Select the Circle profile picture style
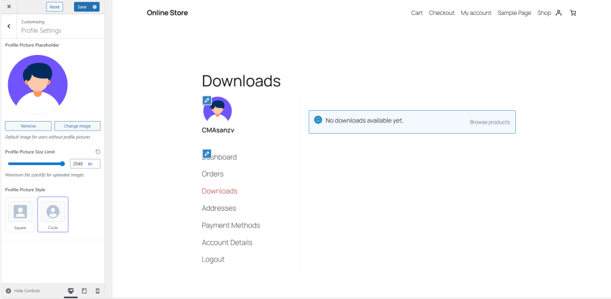The width and height of the screenshot is (611, 299). (x=53, y=215)
